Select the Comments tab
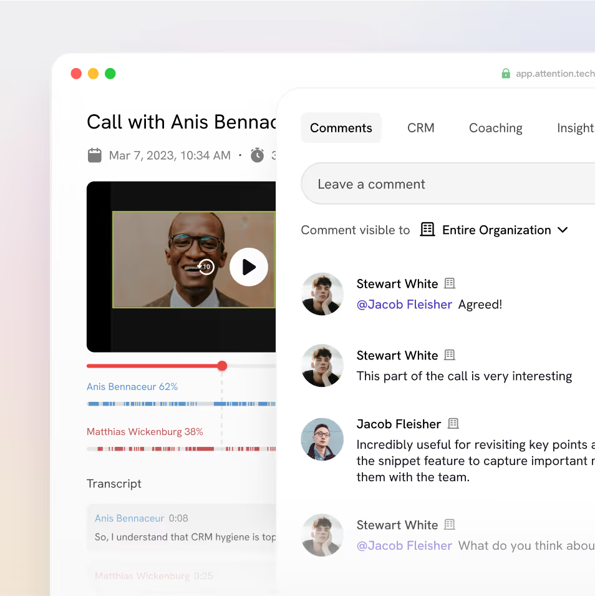 pos(341,128)
